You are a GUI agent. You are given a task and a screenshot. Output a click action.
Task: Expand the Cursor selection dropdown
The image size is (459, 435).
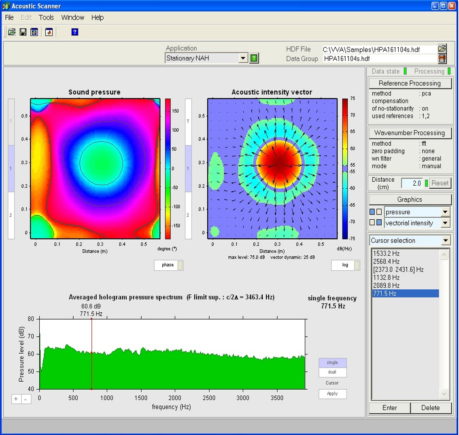point(445,240)
